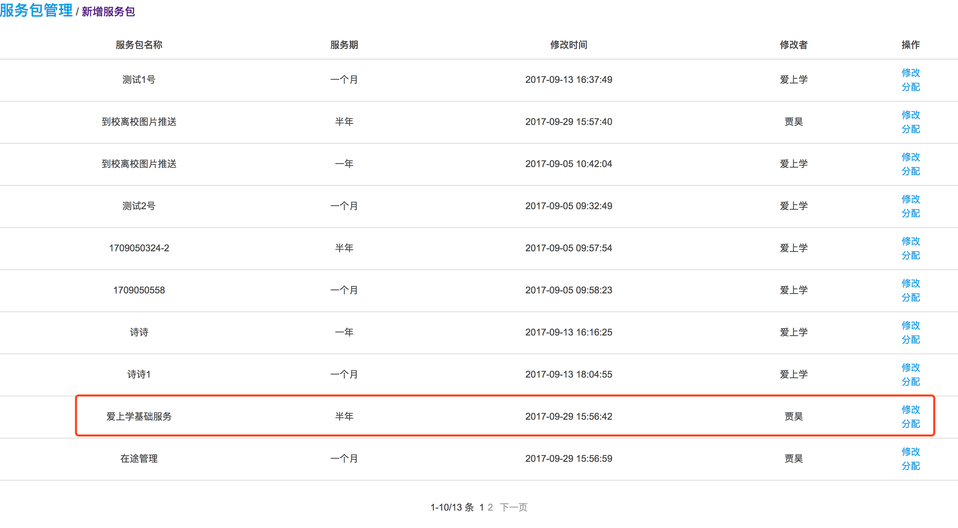958x528 pixels.
Task: Click 分配 for the 在途管理 package
Action: pyautogui.click(x=911, y=466)
